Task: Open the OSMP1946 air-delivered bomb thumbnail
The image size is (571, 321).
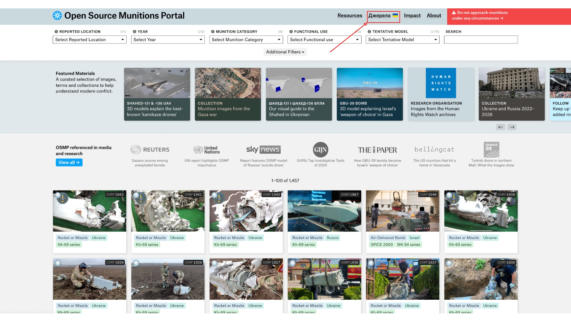Action: [x=402, y=211]
